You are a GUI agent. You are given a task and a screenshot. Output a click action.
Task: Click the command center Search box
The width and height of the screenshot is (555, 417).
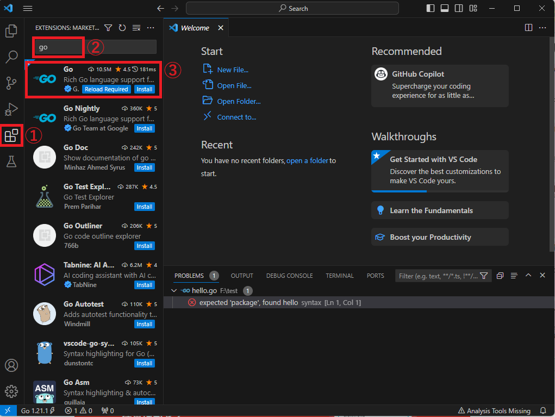click(292, 9)
